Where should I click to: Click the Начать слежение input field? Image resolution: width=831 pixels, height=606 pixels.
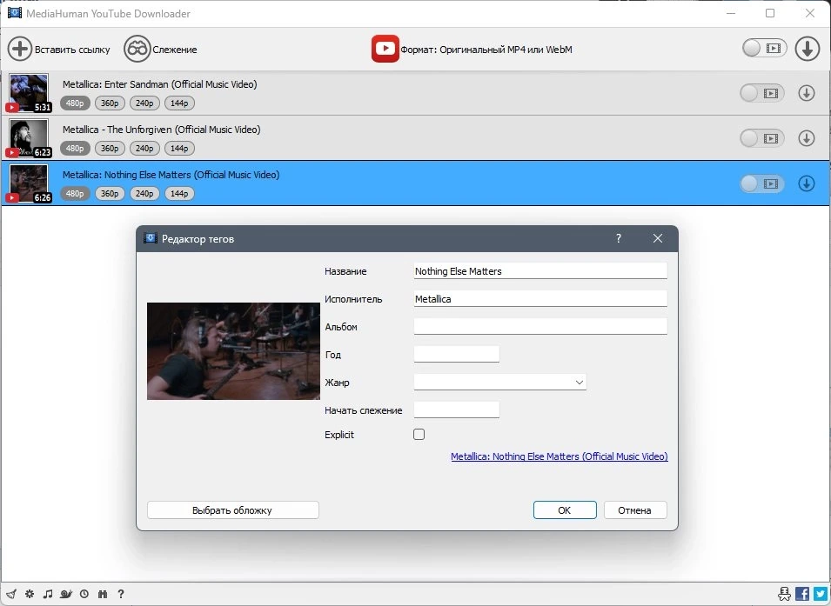(x=456, y=410)
